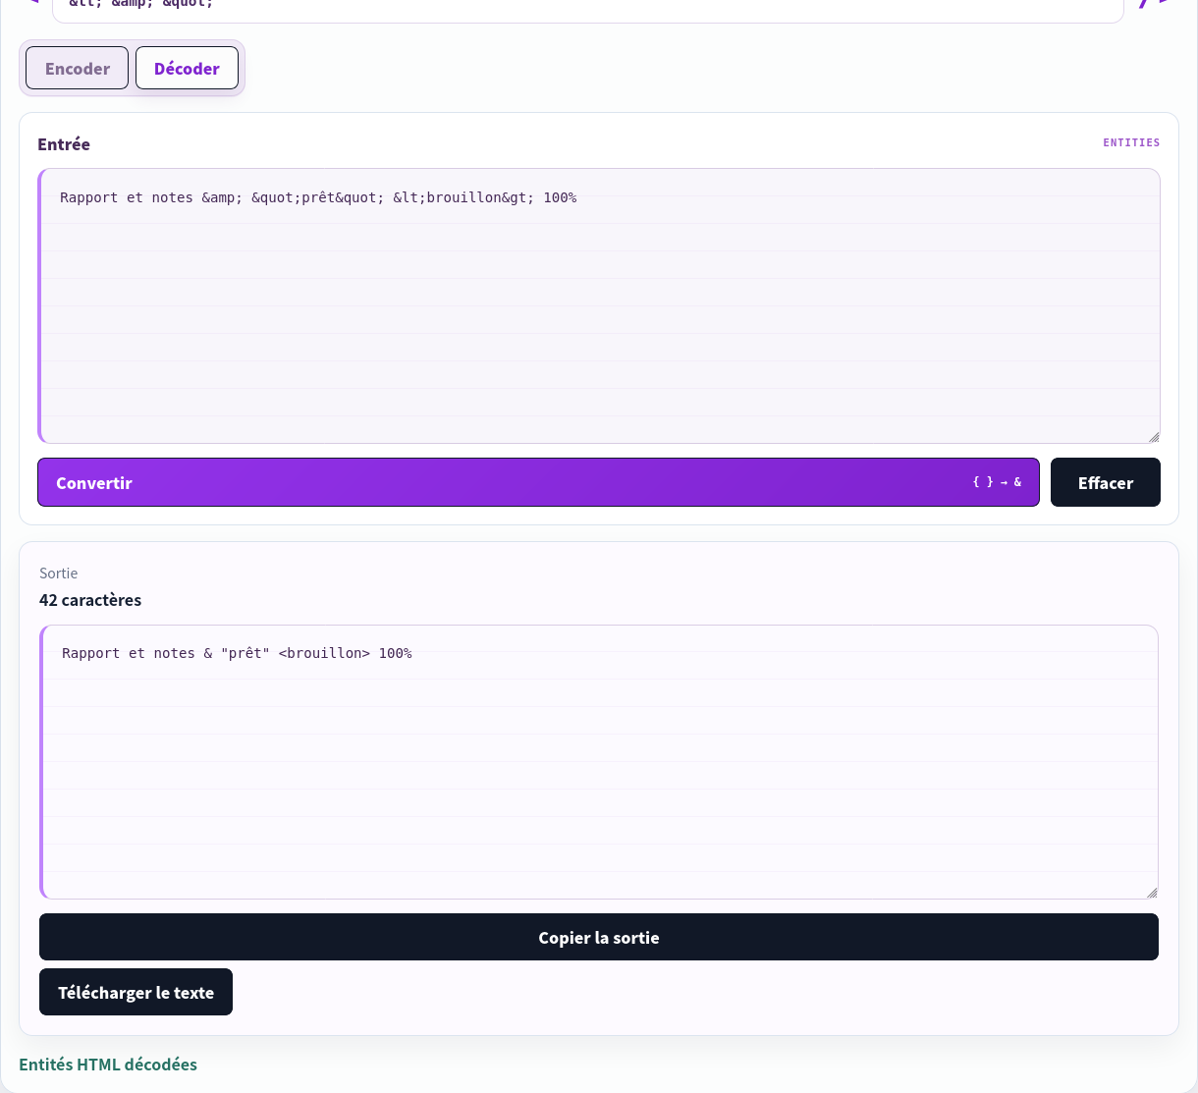Viewport: 1198px width, 1093px height.
Task: Click the ENTITIES label
Action: pyautogui.click(x=1131, y=142)
